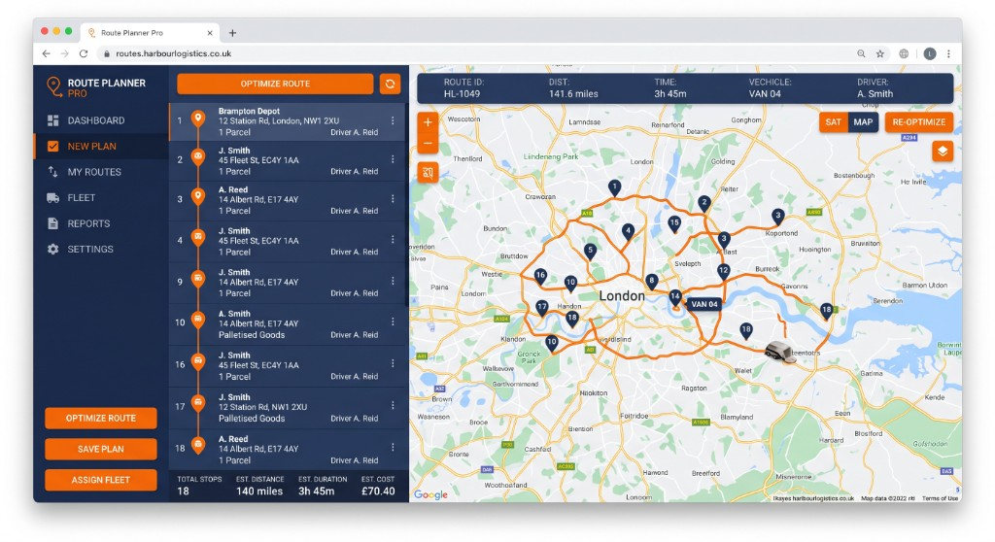Open options menu for stop 18 A. Reed

[393, 447]
